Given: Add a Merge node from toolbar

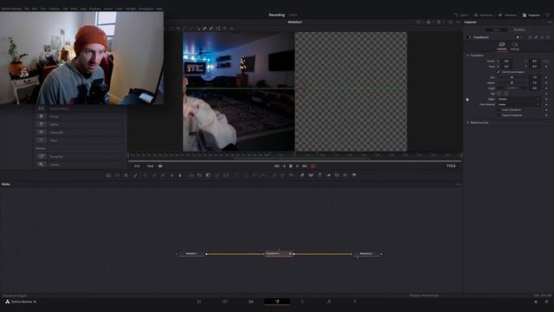Looking at the screenshot, I should [191, 175].
